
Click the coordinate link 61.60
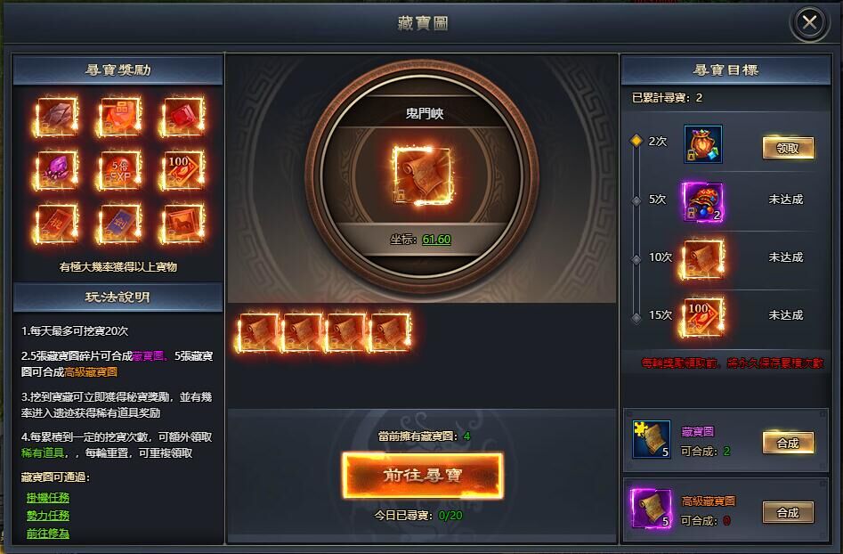tap(436, 240)
